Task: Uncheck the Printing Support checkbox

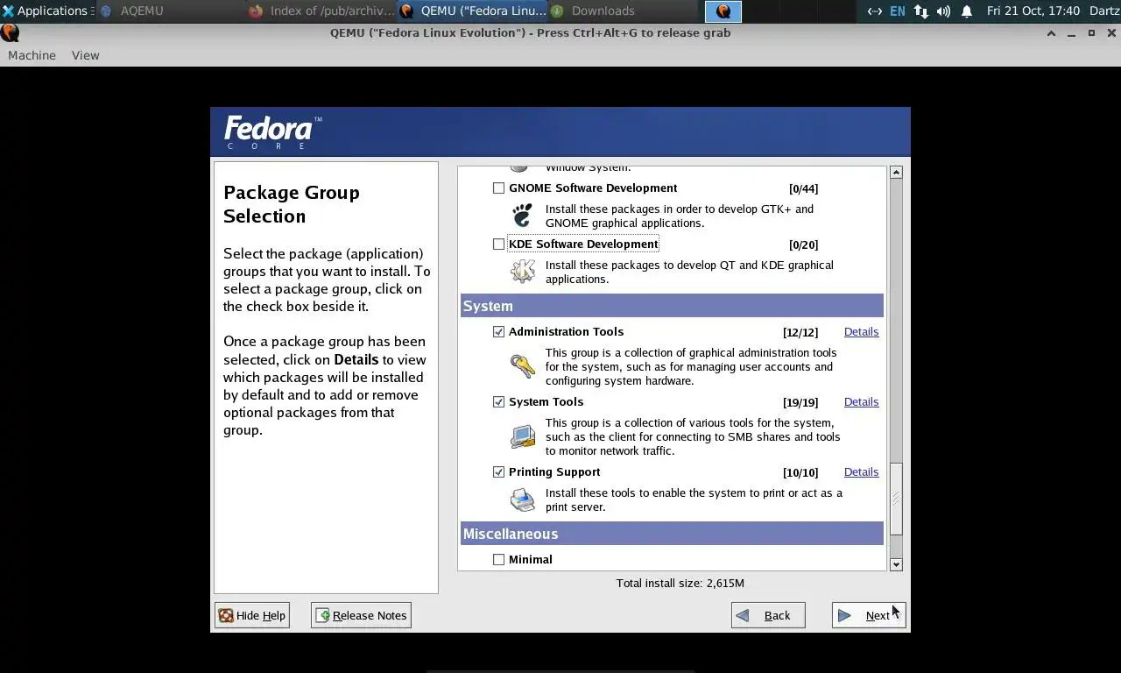Action: [498, 472]
